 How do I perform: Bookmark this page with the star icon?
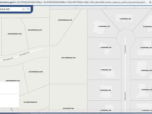click(150, 2)
